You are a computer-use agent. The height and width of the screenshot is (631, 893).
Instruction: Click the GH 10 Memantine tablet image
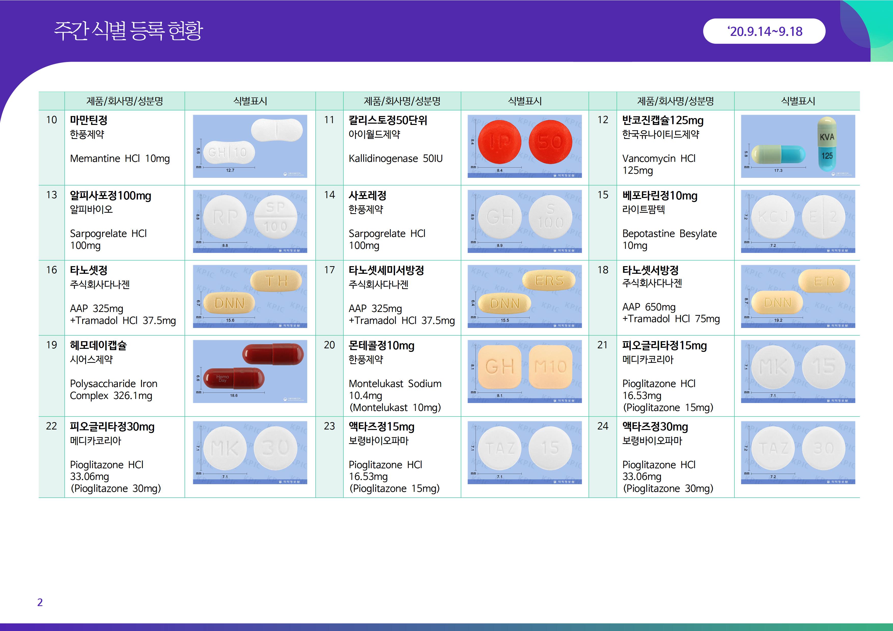(x=250, y=146)
